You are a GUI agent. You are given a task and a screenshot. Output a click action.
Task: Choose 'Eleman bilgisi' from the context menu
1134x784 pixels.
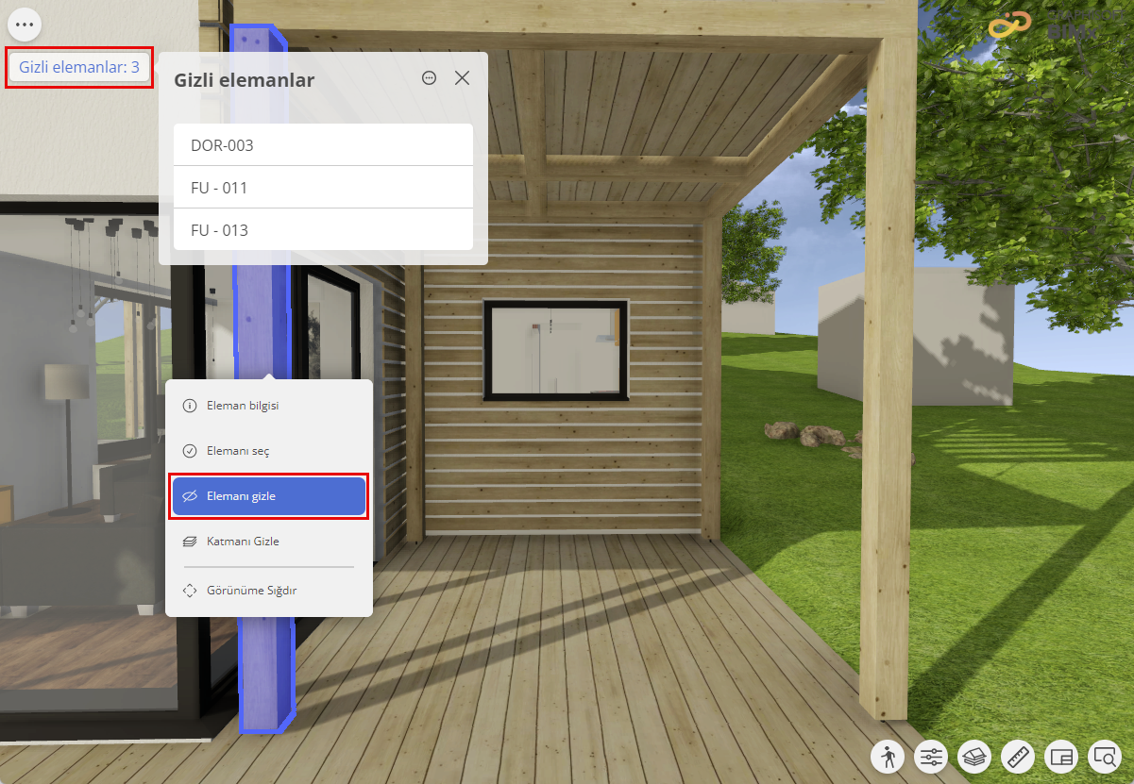pos(269,406)
